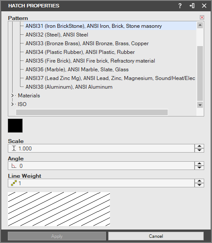Clear pattern with red X icon

tap(202, 17)
